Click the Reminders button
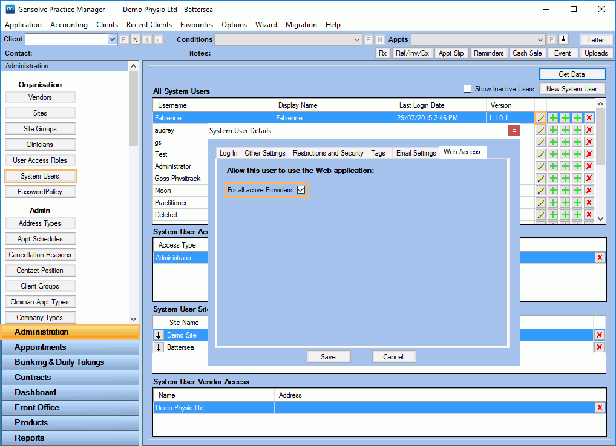This screenshot has width=616, height=446. [488, 53]
